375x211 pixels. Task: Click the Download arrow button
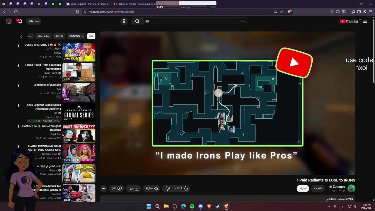coord(134,188)
